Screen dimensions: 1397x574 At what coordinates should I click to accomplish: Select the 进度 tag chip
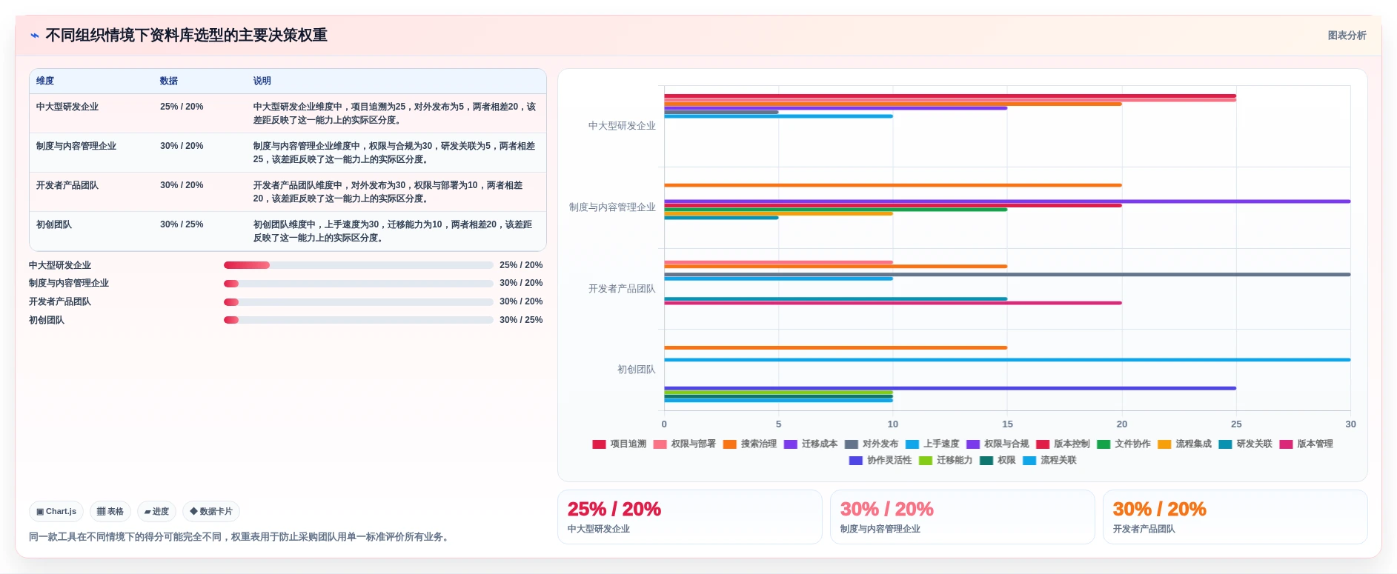tap(156, 511)
